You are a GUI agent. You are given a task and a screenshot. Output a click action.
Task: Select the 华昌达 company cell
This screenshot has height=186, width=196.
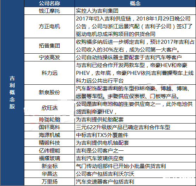tap(49, 174)
